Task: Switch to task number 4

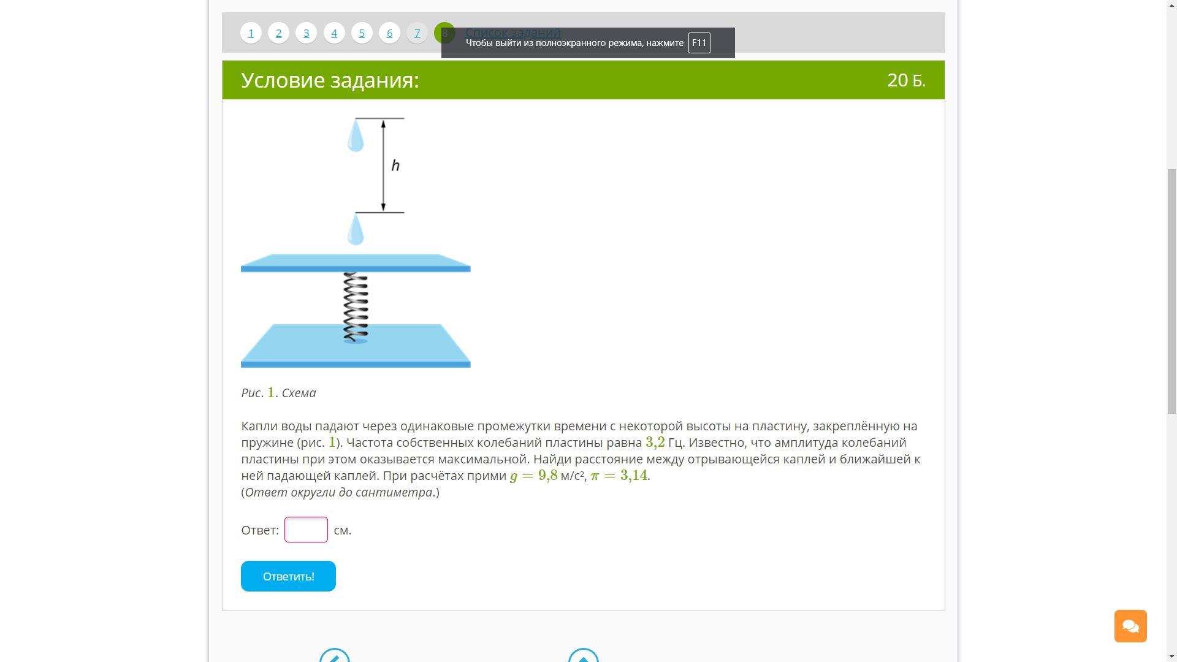Action: [334, 33]
